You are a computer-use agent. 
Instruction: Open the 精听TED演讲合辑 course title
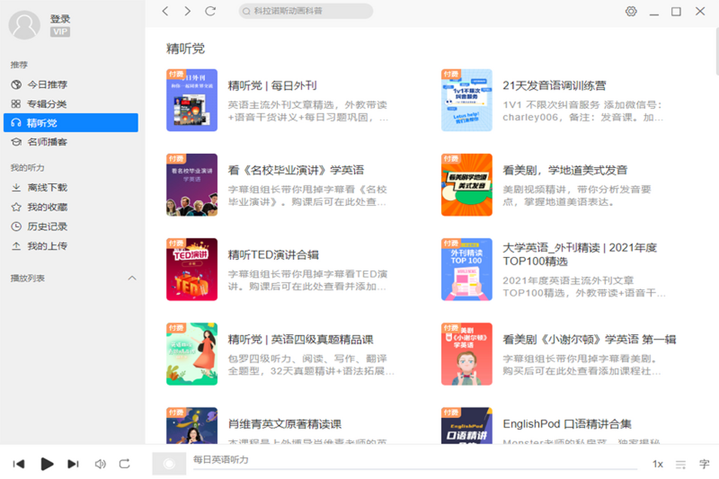click(273, 255)
